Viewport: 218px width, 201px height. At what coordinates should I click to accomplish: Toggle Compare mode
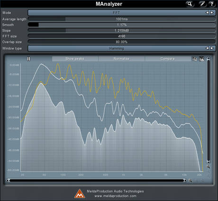click(168, 59)
